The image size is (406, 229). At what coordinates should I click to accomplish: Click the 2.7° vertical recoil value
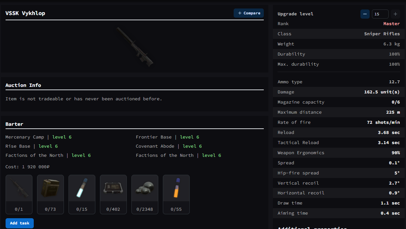coord(395,183)
